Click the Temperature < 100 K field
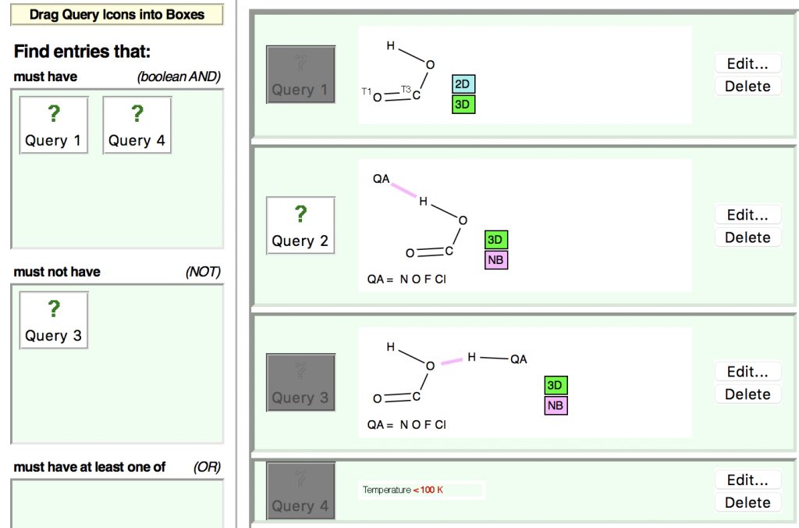The height and width of the screenshot is (528, 799). tap(421, 490)
